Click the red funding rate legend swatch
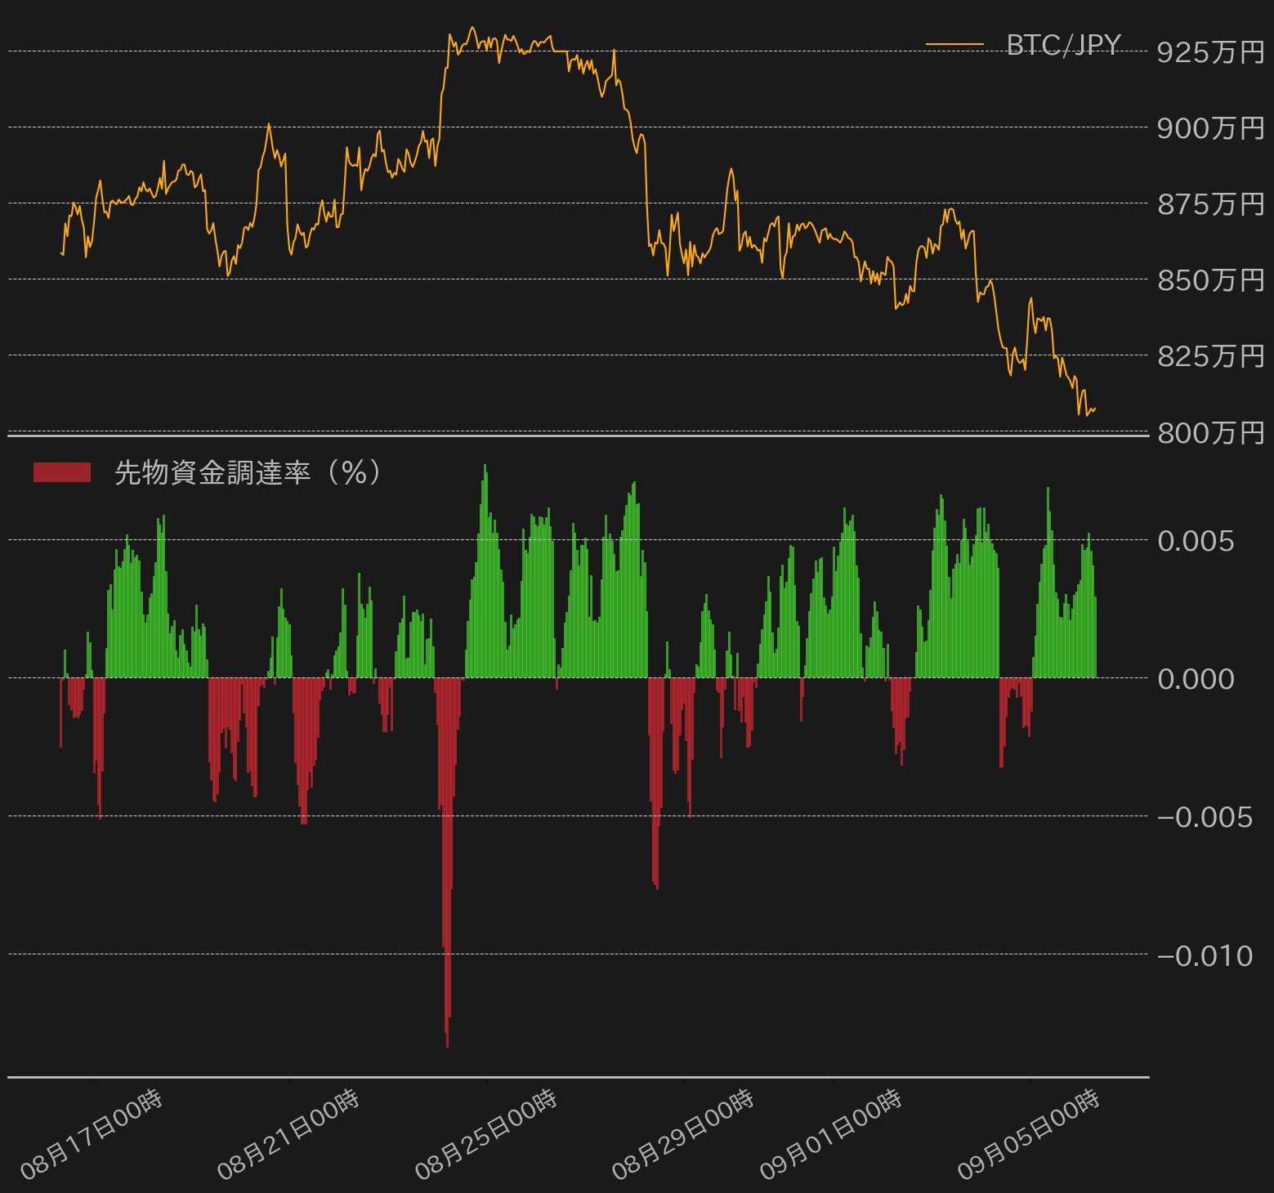This screenshot has height=1193, width=1274. click(x=62, y=472)
